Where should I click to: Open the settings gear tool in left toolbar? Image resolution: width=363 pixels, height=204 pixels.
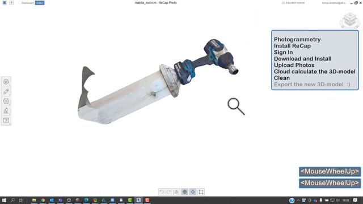point(6,82)
